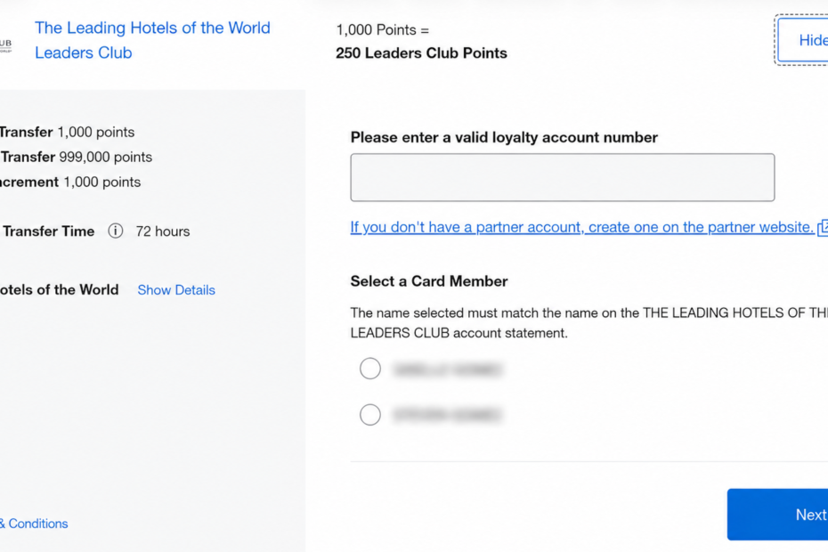Image resolution: width=828 pixels, height=552 pixels.
Task: Select the second Card Member radio button
Action: (370, 415)
